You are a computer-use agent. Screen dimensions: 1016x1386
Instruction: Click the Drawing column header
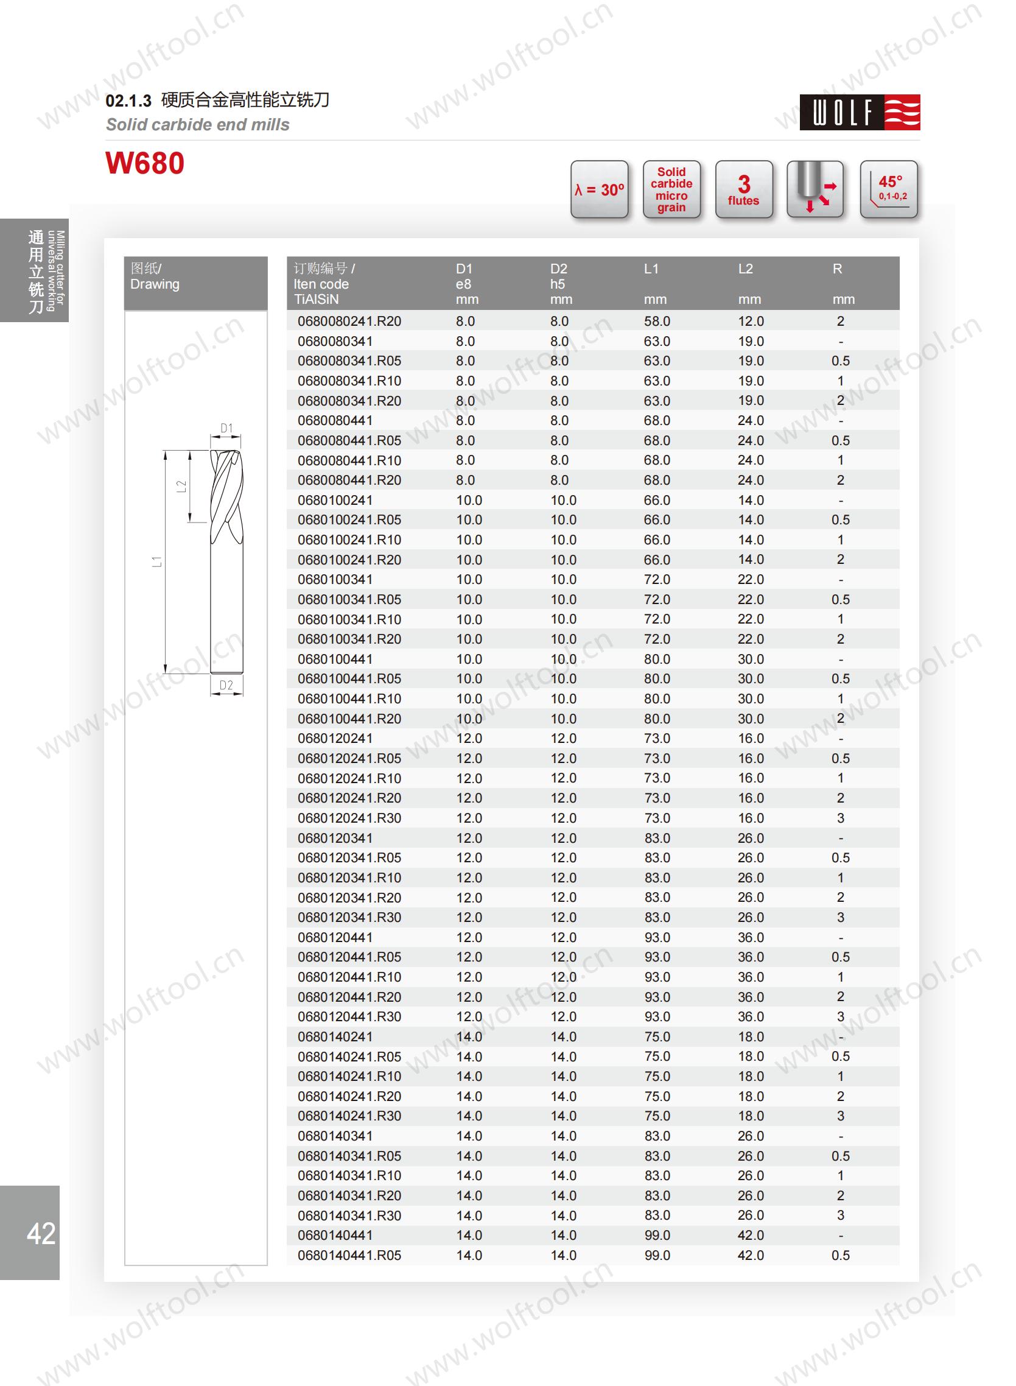(x=195, y=283)
